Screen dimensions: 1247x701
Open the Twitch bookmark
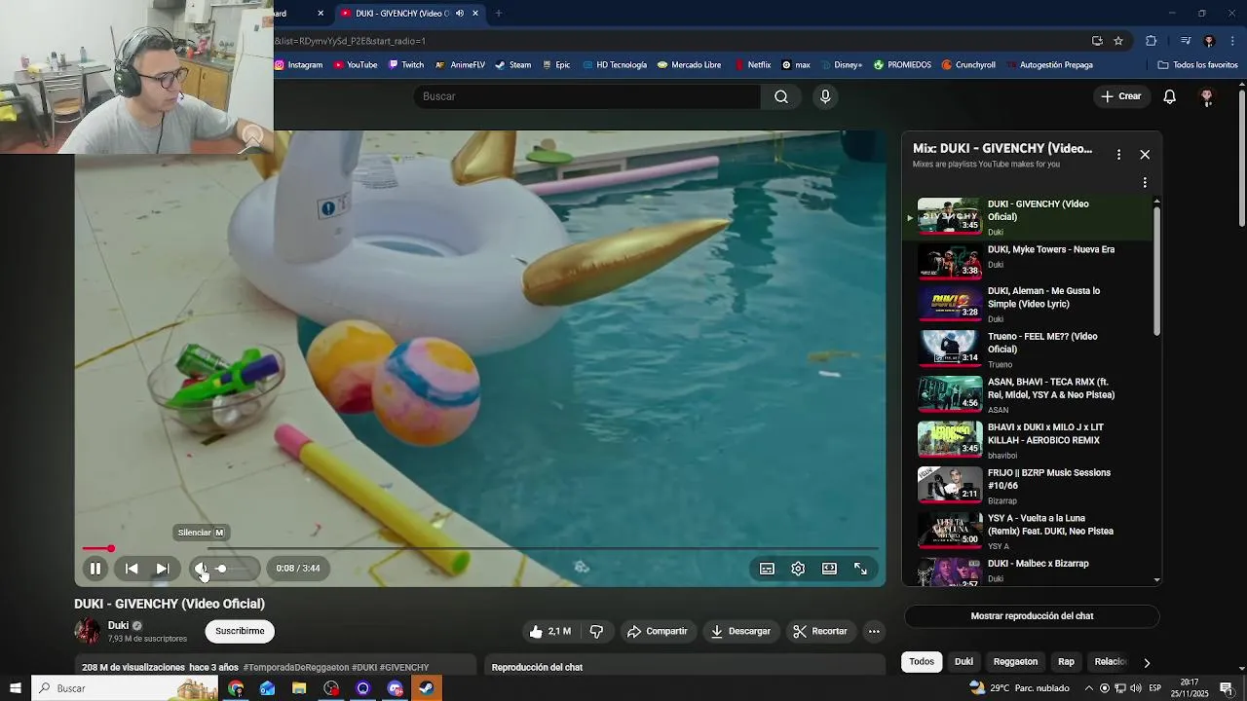click(406, 65)
